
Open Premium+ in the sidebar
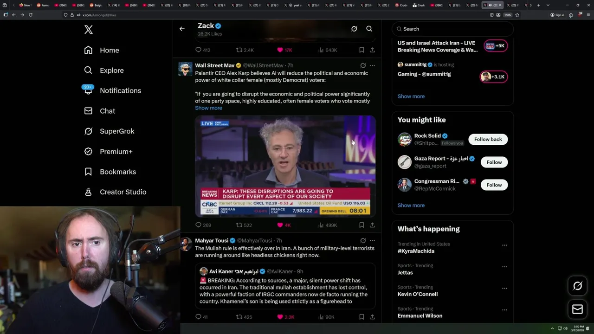click(108, 151)
